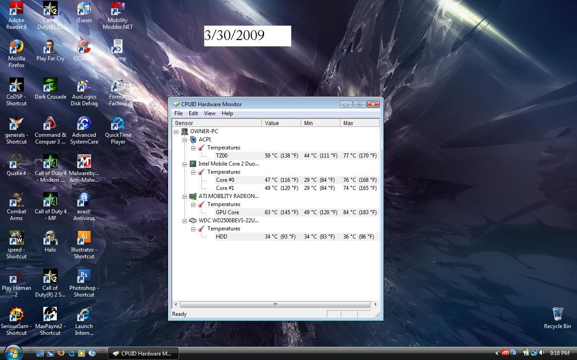Image resolution: width=577 pixels, height=360 pixels.
Task: Collapse Temperatures under WDC hard drive
Action: [193, 229]
